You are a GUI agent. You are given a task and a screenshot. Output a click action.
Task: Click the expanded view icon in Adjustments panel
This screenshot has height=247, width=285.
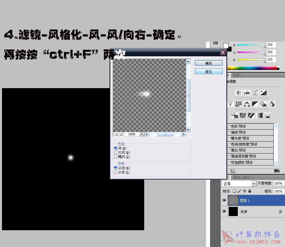[x=233, y=171]
